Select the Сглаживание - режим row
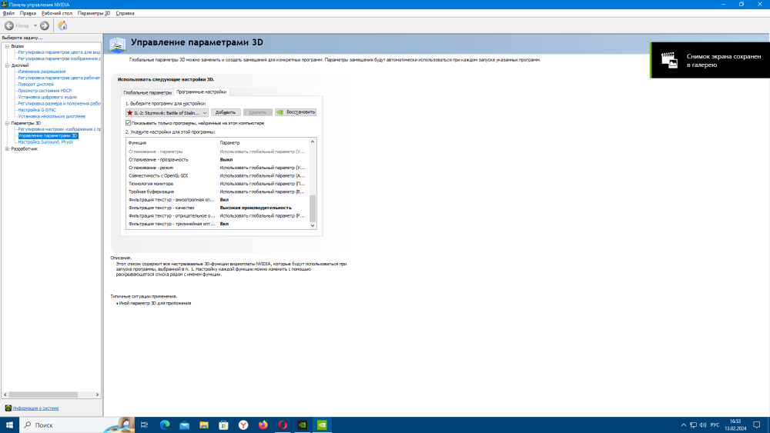 218,168
